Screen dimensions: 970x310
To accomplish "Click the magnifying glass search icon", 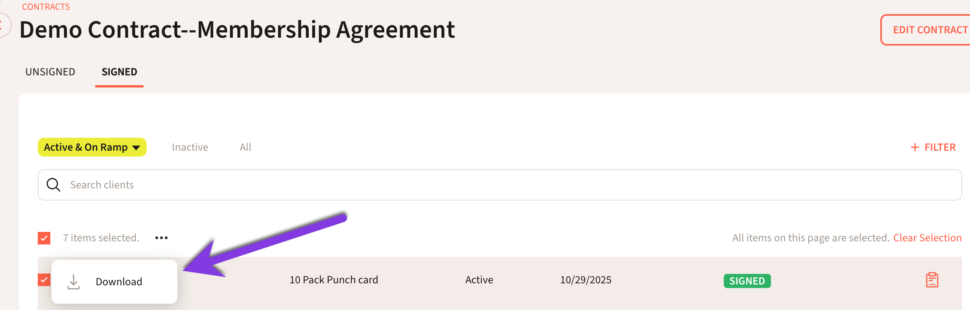I will pos(53,185).
